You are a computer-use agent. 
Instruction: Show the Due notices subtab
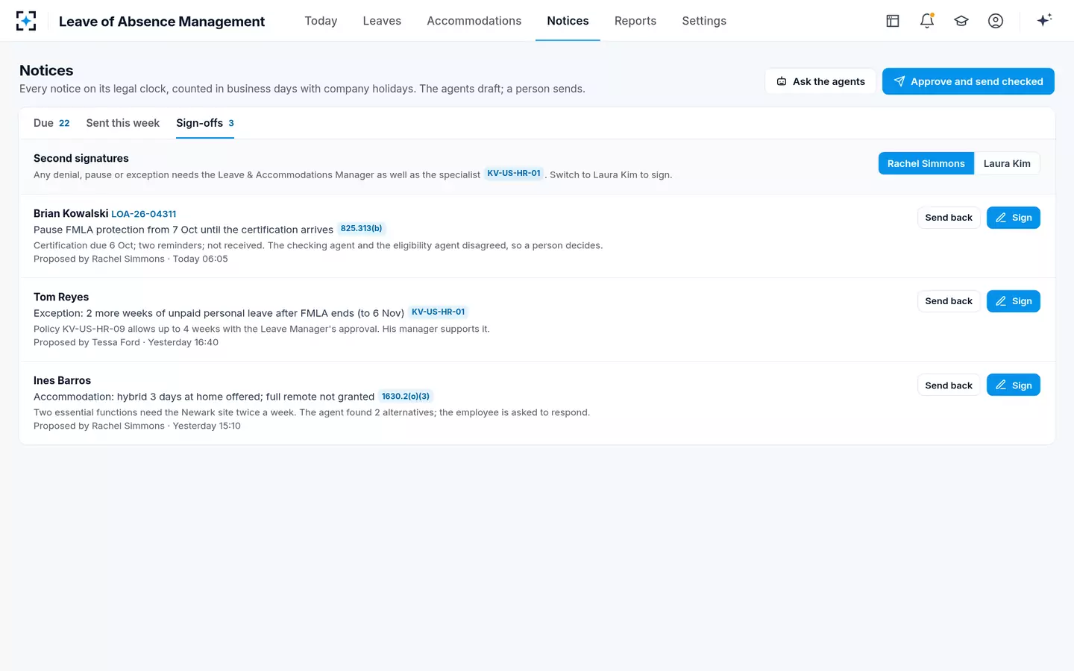[x=51, y=123]
